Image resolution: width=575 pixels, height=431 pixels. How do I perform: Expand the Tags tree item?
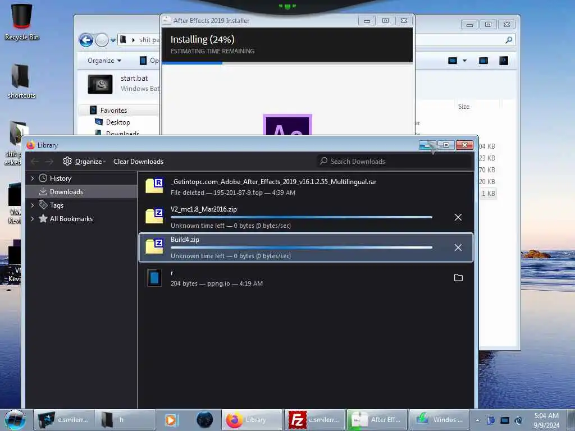tap(33, 205)
